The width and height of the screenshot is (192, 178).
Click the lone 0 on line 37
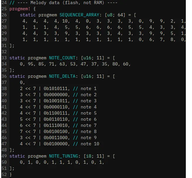[21, 82]
